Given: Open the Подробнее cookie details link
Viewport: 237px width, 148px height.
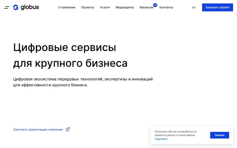Looking at the screenshot, I should [x=161, y=139].
